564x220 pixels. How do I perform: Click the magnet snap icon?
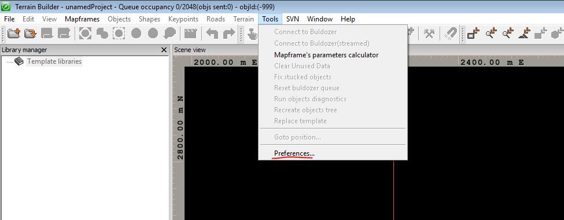point(450,34)
